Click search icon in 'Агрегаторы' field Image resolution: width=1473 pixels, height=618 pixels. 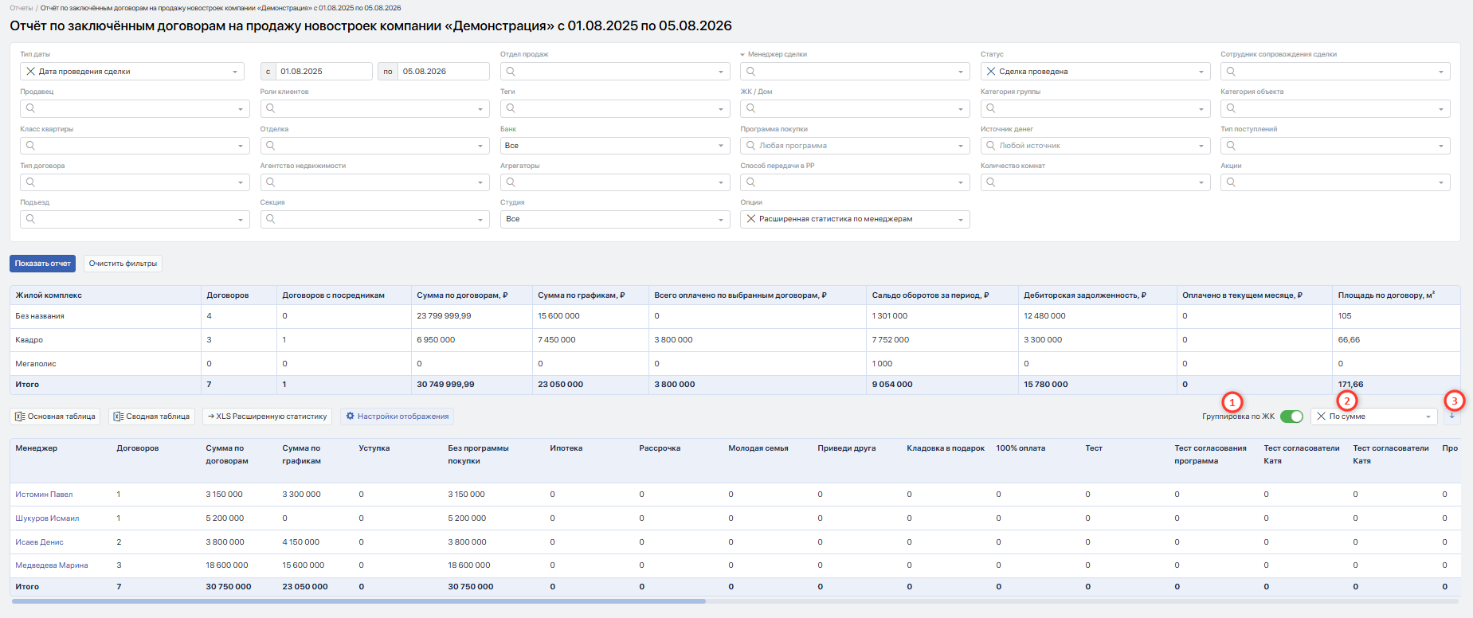point(511,182)
